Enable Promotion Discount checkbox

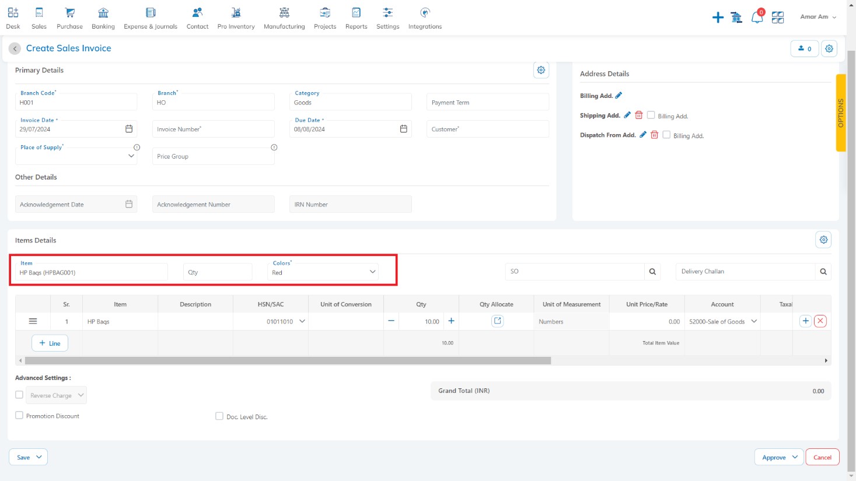click(x=19, y=415)
